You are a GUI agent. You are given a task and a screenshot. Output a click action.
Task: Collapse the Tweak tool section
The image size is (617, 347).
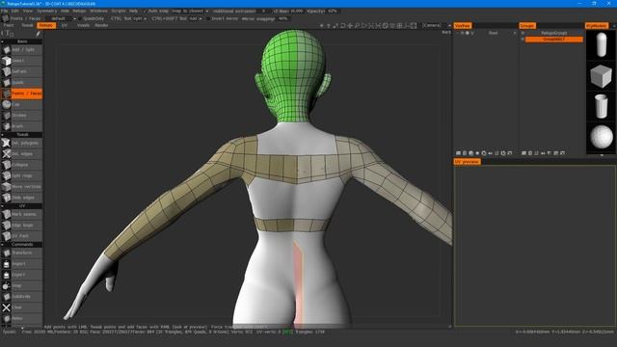pyautogui.click(x=21, y=135)
